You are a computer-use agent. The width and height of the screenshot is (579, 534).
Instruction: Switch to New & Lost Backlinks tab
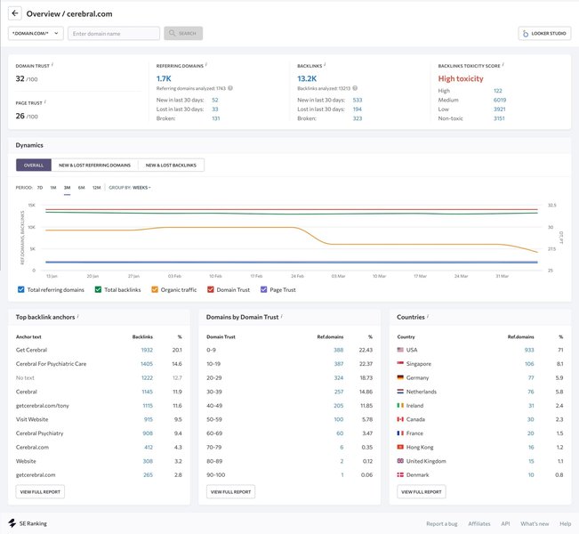pyautogui.click(x=171, y=166)
